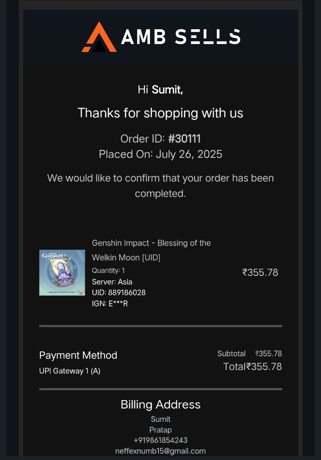Viewport: 321px width, 460px height.
Task: Click the Placed On July 26, 2025 date
Action: pyautogui.click(x=160, y=154)
